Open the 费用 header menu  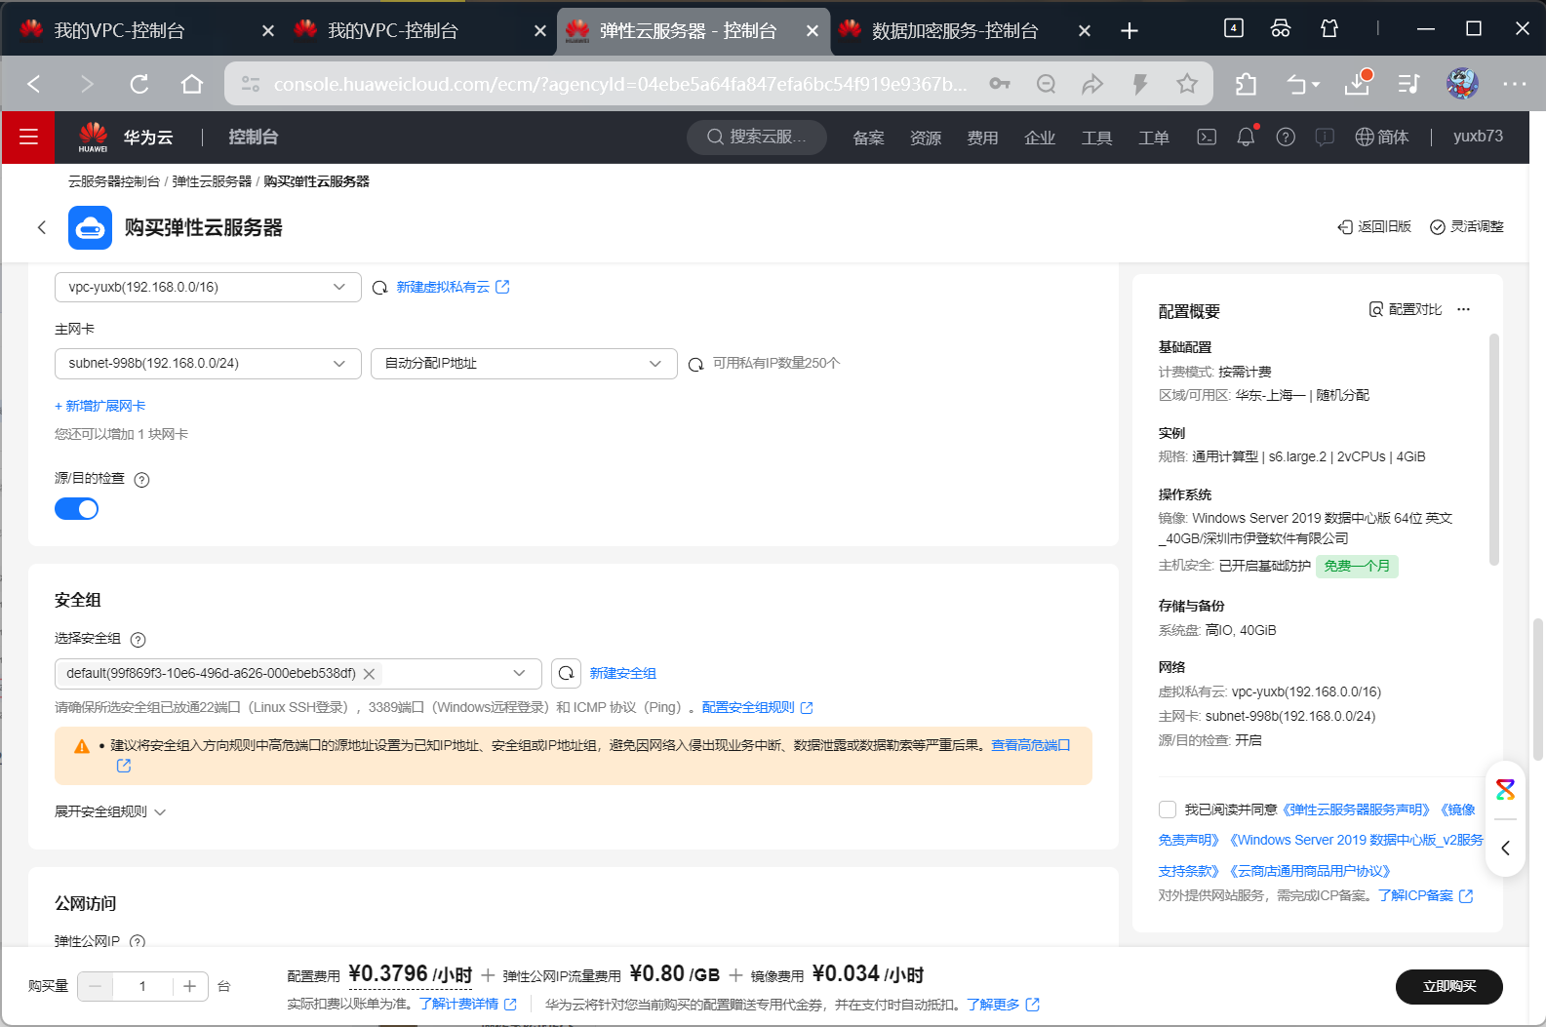(982, 138)
